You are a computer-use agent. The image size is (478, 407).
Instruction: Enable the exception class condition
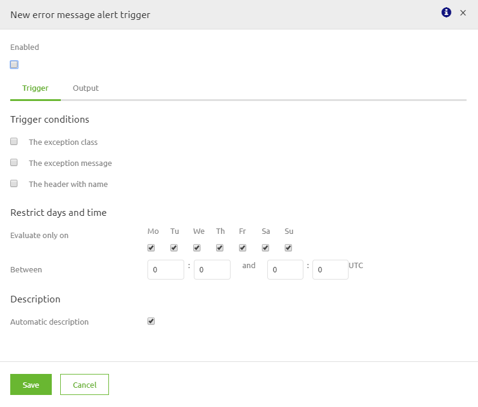(14, 141)
